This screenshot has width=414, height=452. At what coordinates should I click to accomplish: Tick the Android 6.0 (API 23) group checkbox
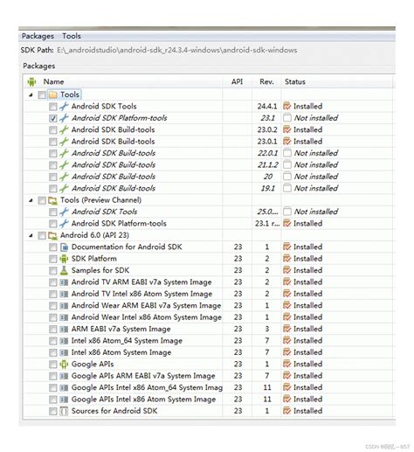42,235
